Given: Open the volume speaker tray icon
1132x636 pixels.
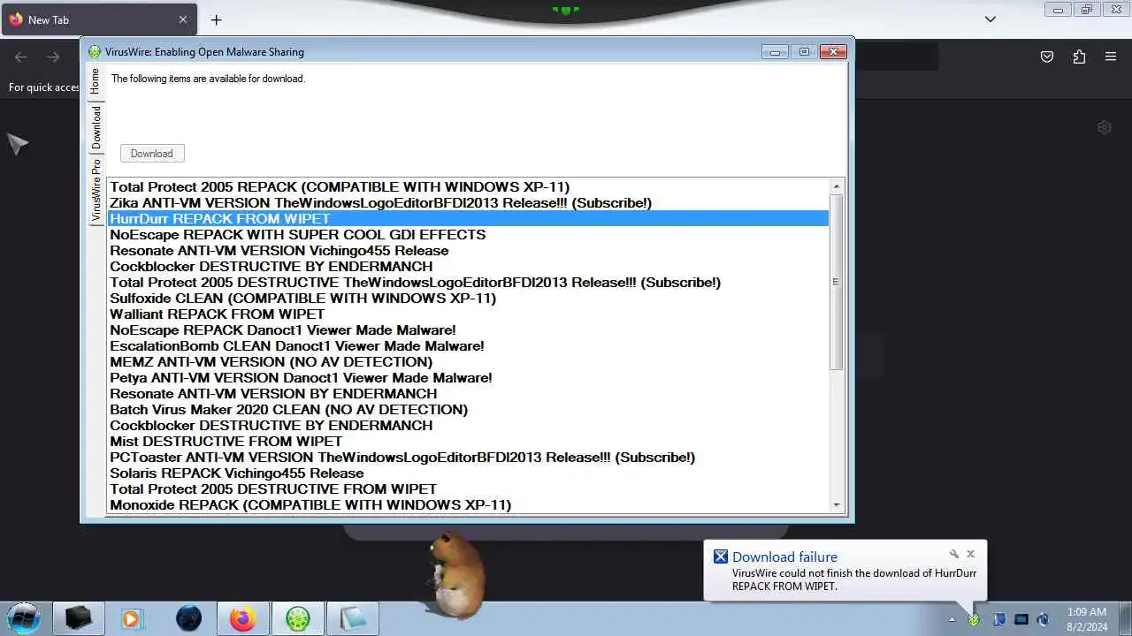Looking at the screenshot, I should pos(1043,619).
